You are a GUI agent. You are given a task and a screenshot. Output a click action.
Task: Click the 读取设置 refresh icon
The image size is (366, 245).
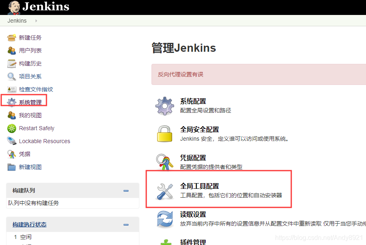(165, 219)
